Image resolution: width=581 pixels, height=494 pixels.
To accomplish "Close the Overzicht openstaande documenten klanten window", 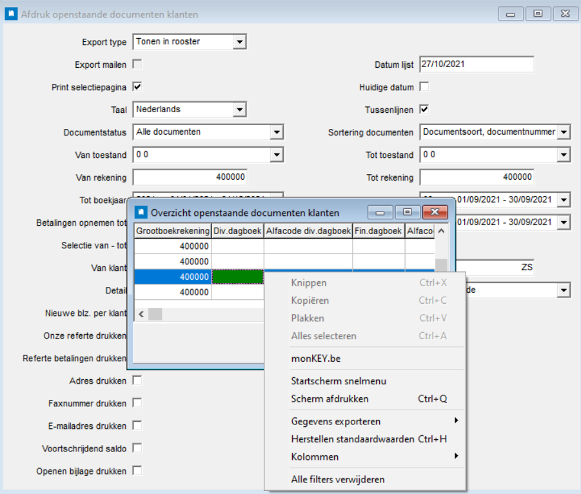I will tap(436, 212).
